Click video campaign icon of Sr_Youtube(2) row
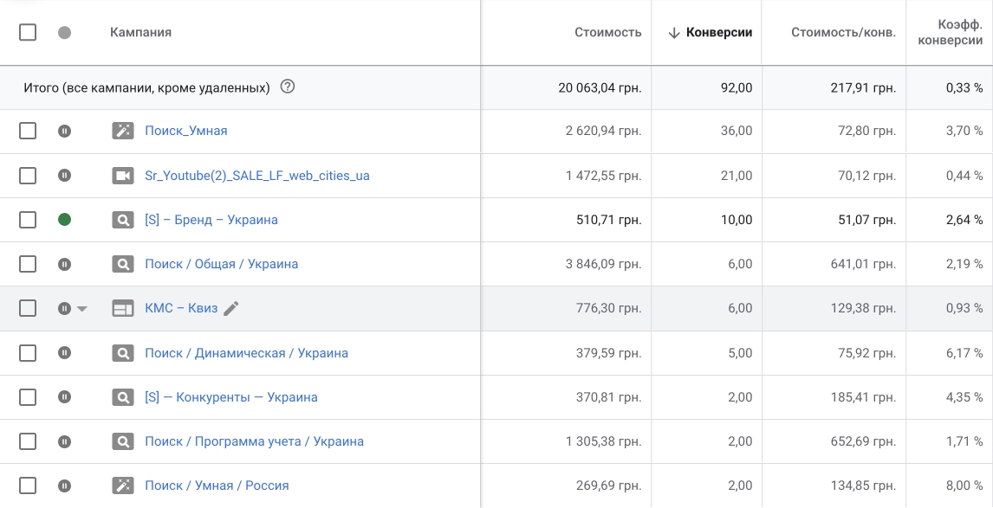The image size is (993, 508). click(x=123, y=175)
